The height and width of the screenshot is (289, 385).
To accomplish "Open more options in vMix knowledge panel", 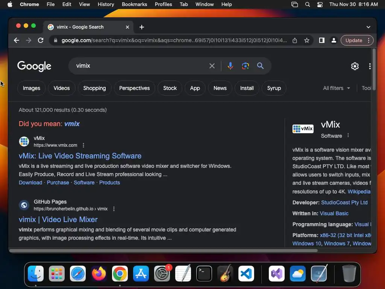I will [348, 135].
